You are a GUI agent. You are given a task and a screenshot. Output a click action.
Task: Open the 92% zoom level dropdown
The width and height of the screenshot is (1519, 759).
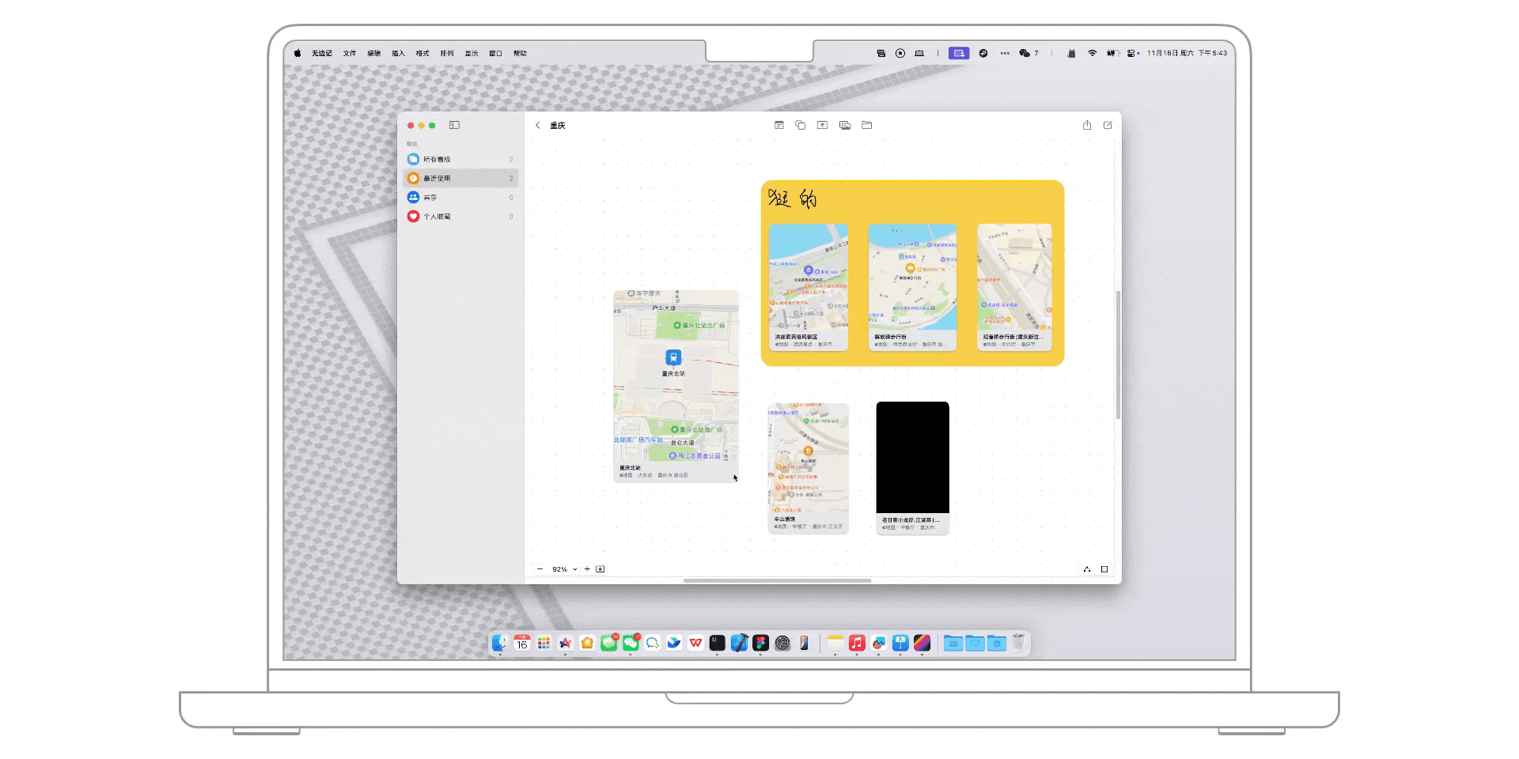(x=564, y=569)
